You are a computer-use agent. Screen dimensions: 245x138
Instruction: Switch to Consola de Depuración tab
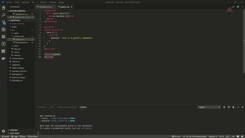[x=67, y=107]
